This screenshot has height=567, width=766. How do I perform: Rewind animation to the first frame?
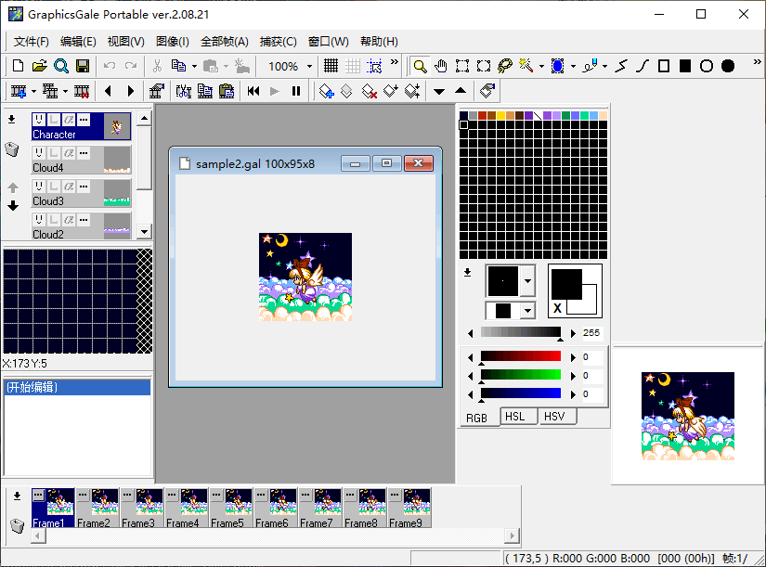coord(253,91)
